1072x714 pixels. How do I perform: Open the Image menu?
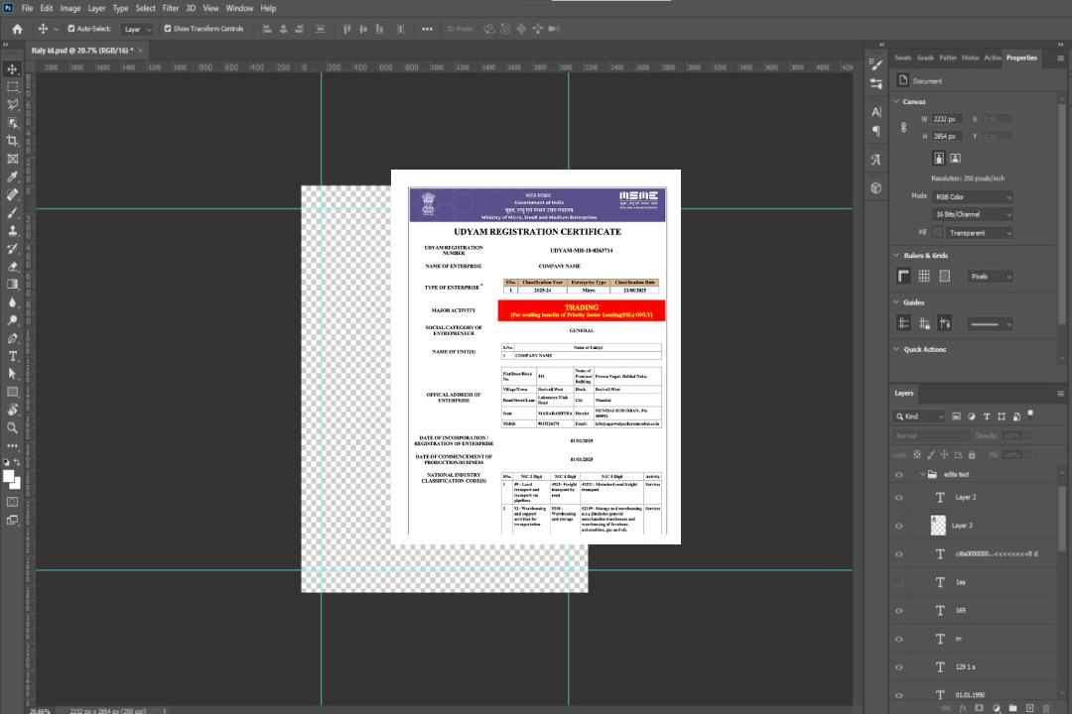[x=69, y=8]
